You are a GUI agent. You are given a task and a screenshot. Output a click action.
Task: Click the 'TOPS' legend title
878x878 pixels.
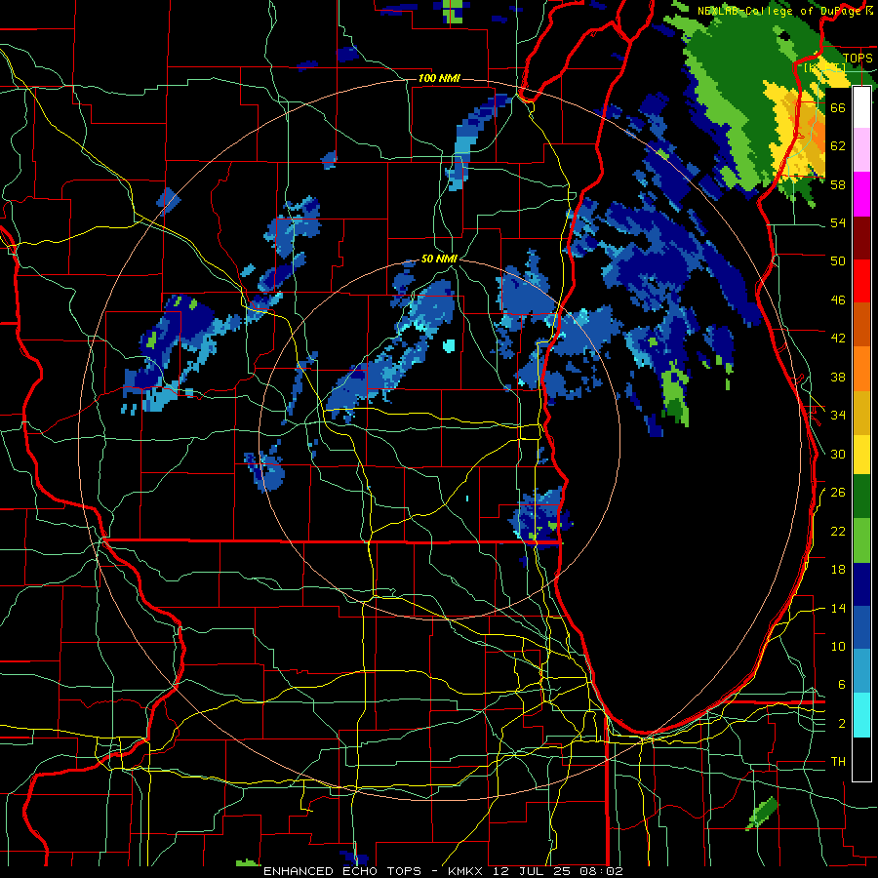[x=858, y=58]
